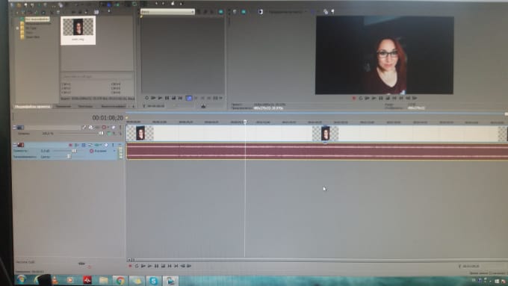Arm the audio track for recording
508x286 pixels.
[70, 145]
